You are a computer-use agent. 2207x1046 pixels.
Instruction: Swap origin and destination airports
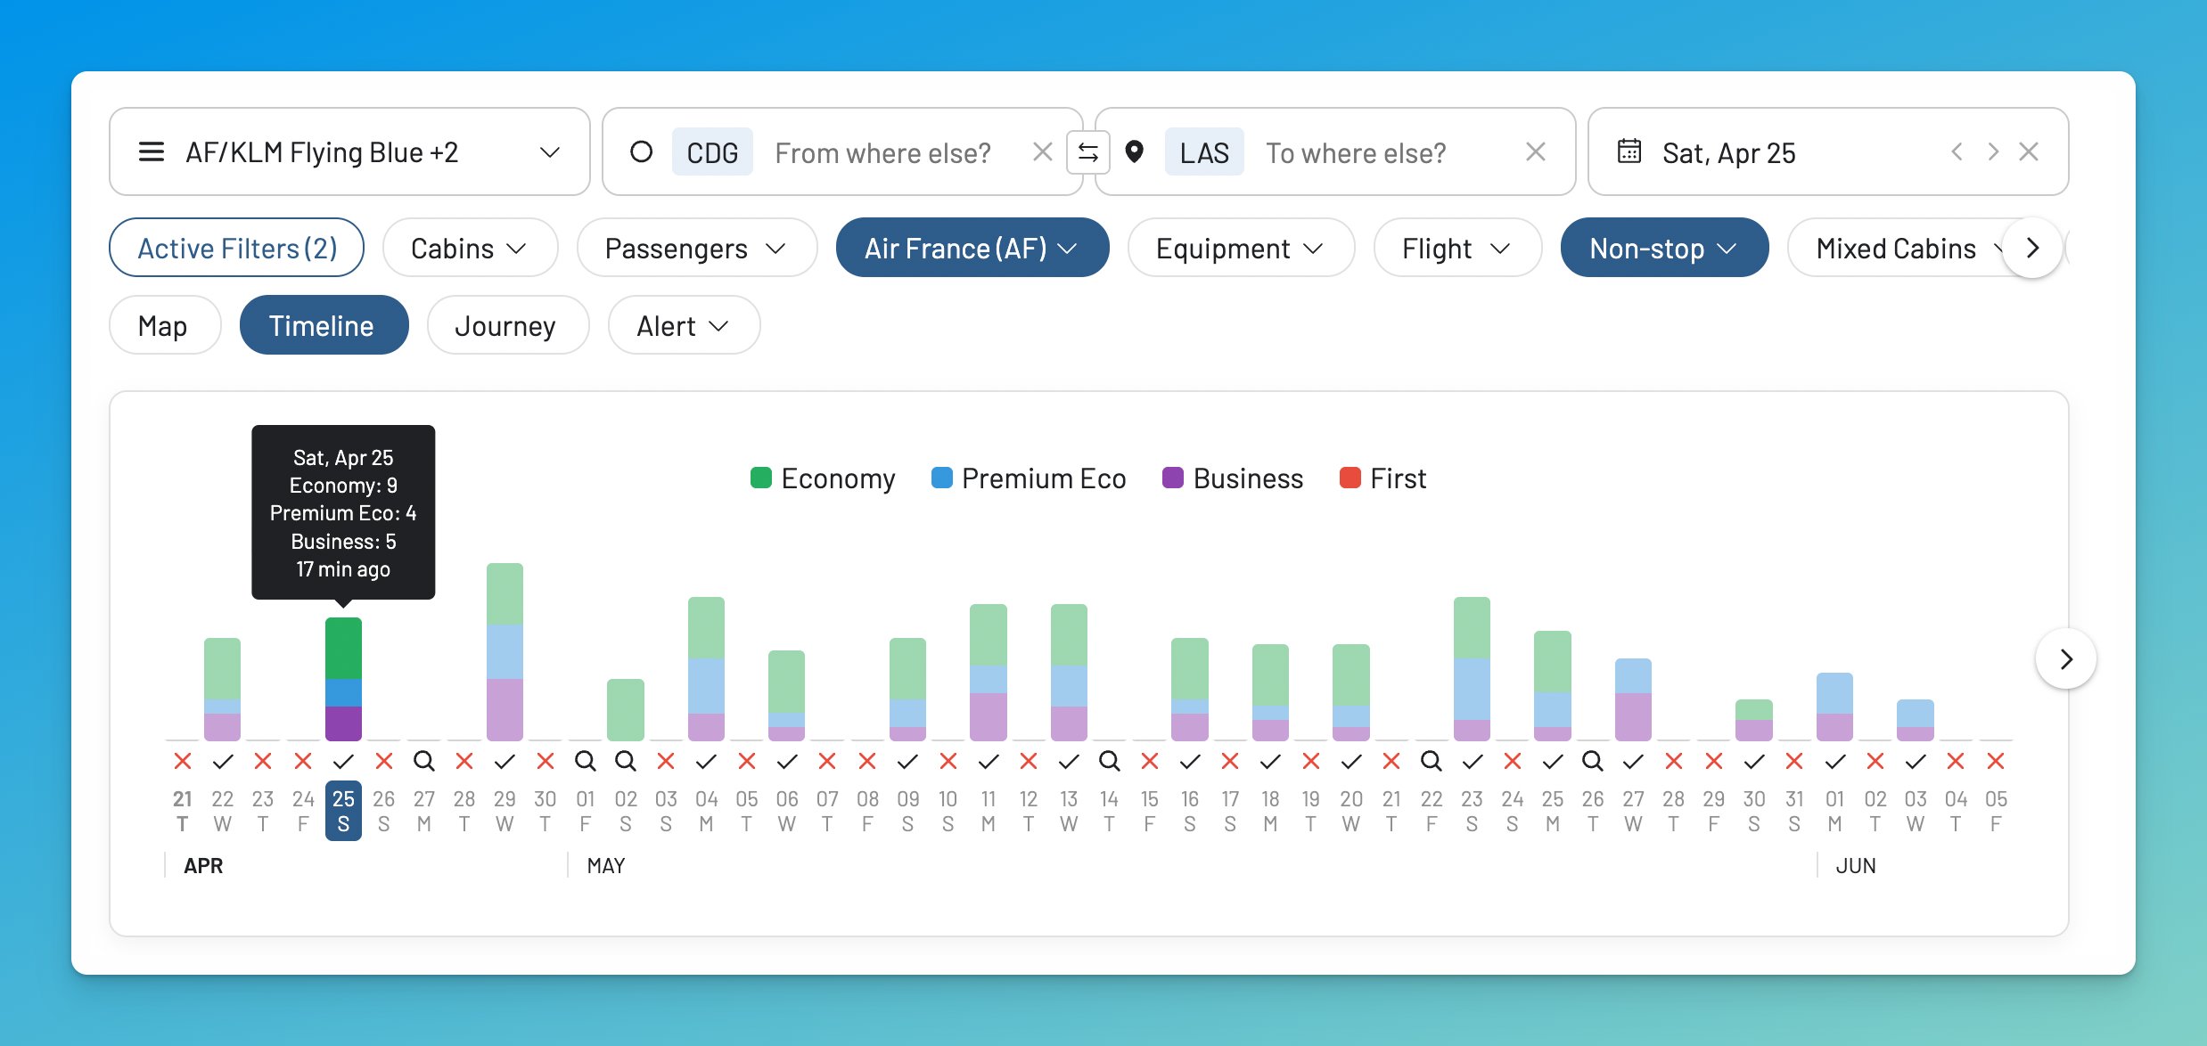click(x=1089, y=151)
